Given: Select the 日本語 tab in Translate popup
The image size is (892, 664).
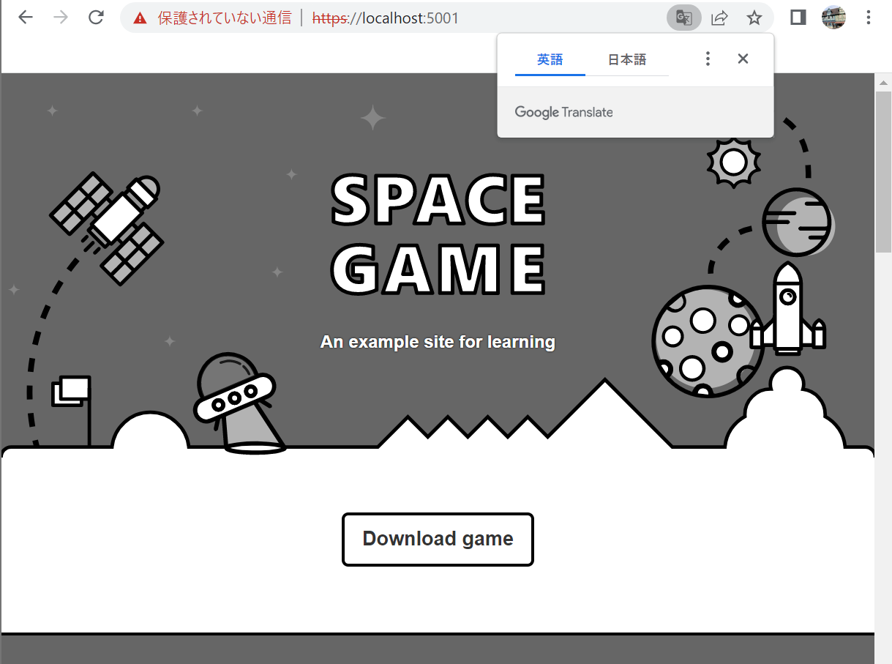Looking at the screenshot, I should pos(627,59).
